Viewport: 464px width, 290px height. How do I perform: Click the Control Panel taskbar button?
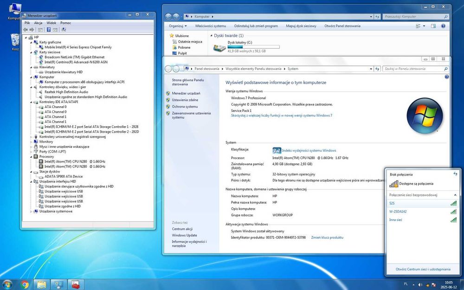click(58, 285)
